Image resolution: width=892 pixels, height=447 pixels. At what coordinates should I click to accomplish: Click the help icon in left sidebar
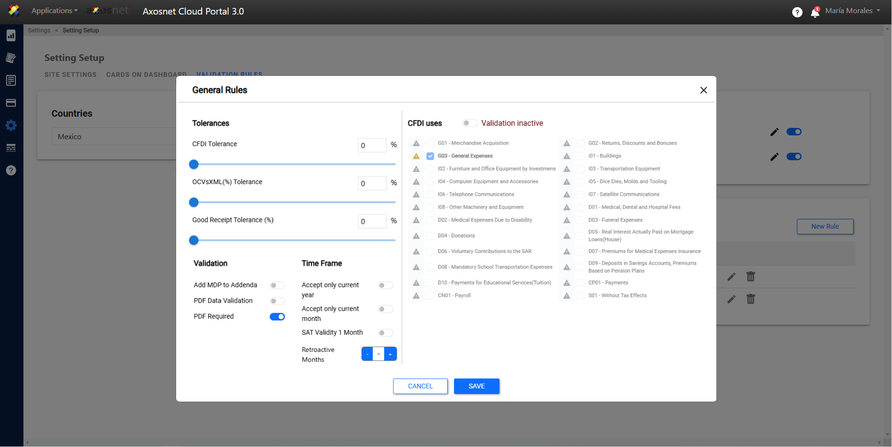[x=11, y=171]
